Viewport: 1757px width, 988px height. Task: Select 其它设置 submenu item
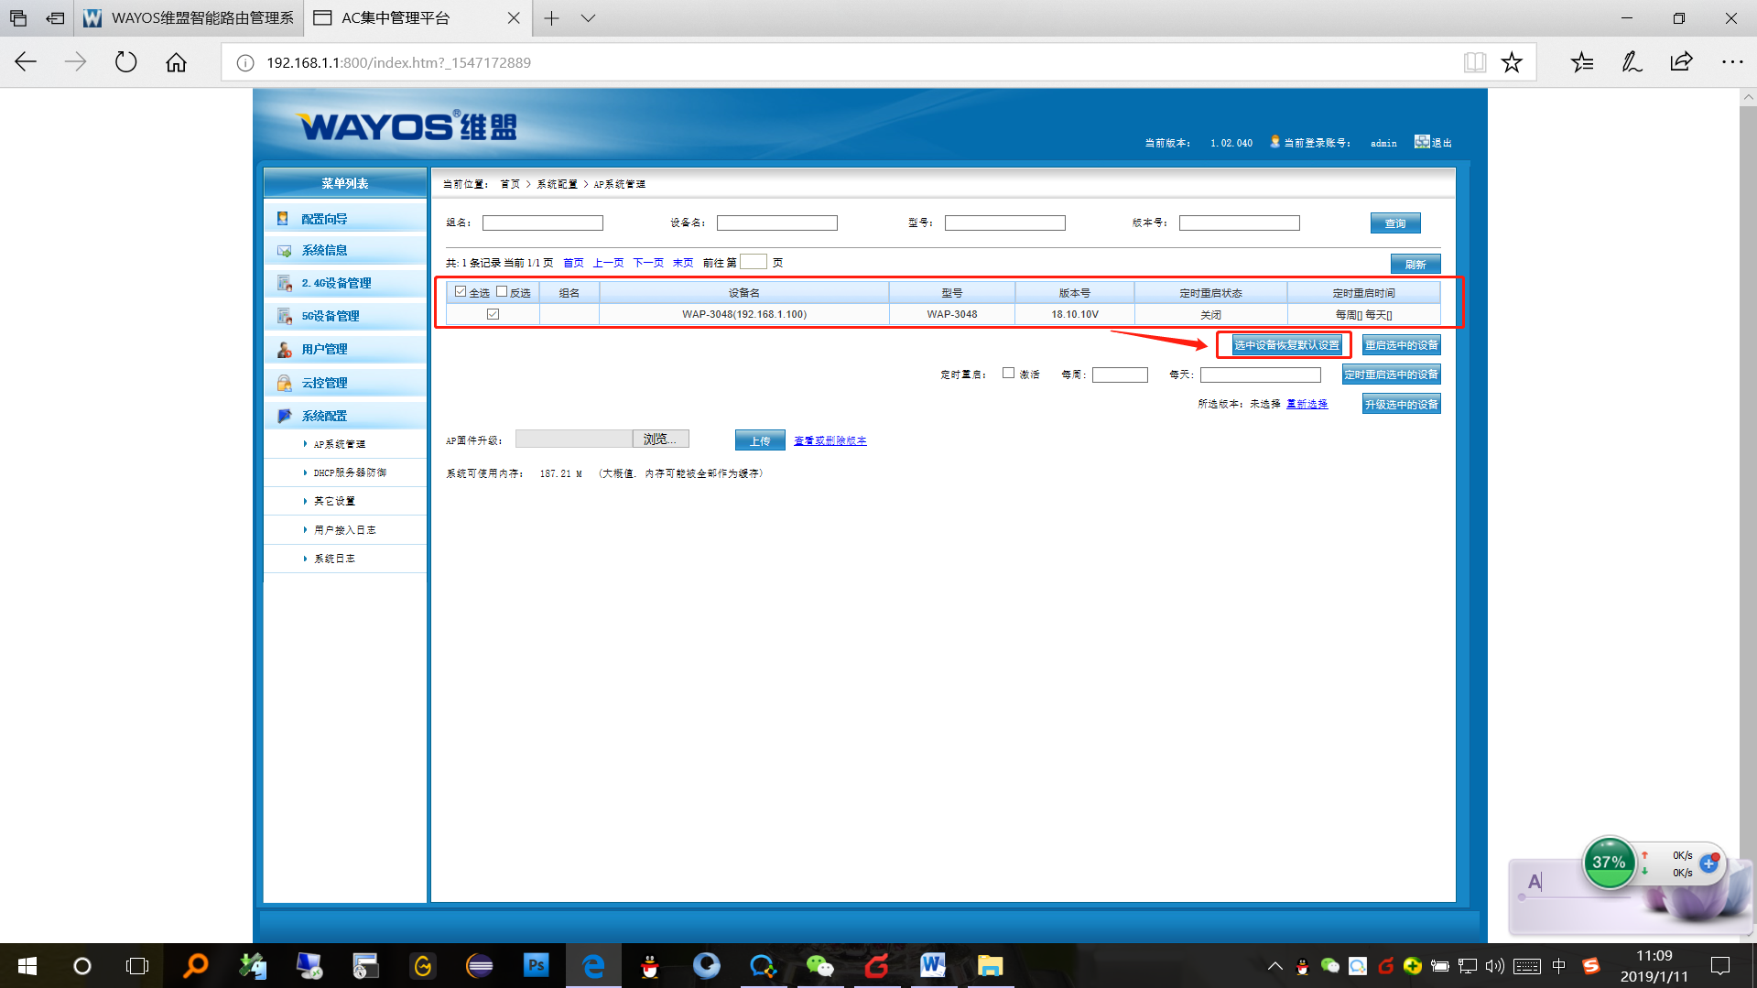[x=334, y=501]
